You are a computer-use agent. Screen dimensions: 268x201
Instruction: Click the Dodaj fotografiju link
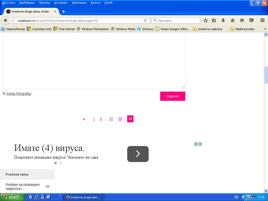tap(19, 93)
